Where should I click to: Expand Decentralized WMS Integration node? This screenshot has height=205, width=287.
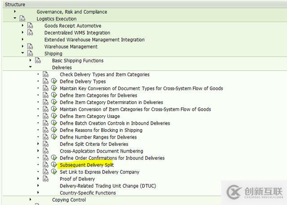point(22,32)
